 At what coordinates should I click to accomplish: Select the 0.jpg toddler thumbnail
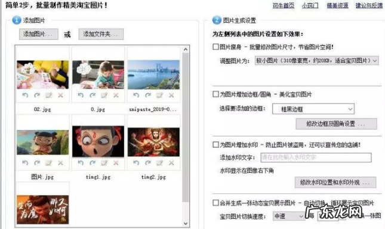tap(98, 75)
